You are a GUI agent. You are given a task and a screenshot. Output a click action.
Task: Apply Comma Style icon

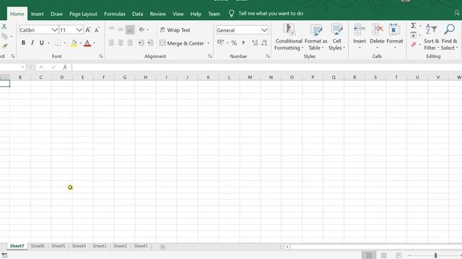pyautogui.click(x=243, y=43)
